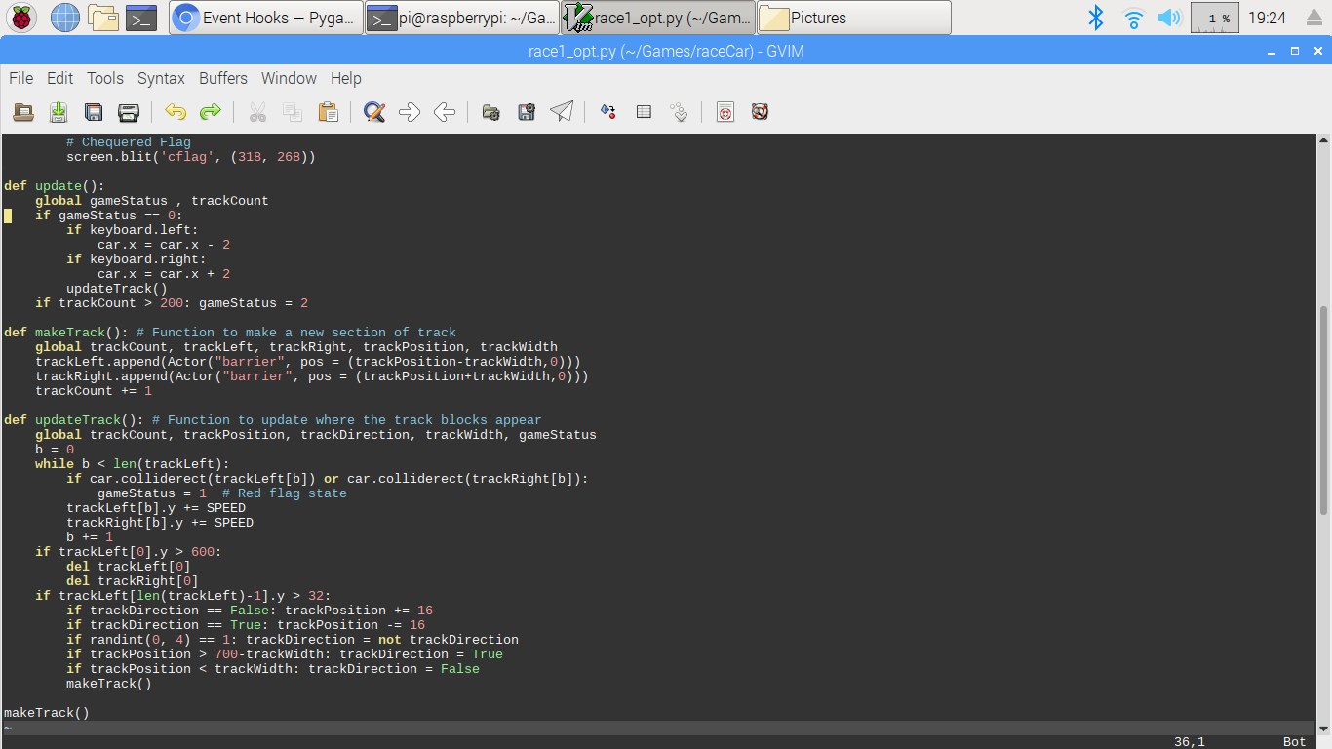Screen dimensions: 1332x749
Task: Click the 'if keyboard.left:' line
Action: click(133, 230)
